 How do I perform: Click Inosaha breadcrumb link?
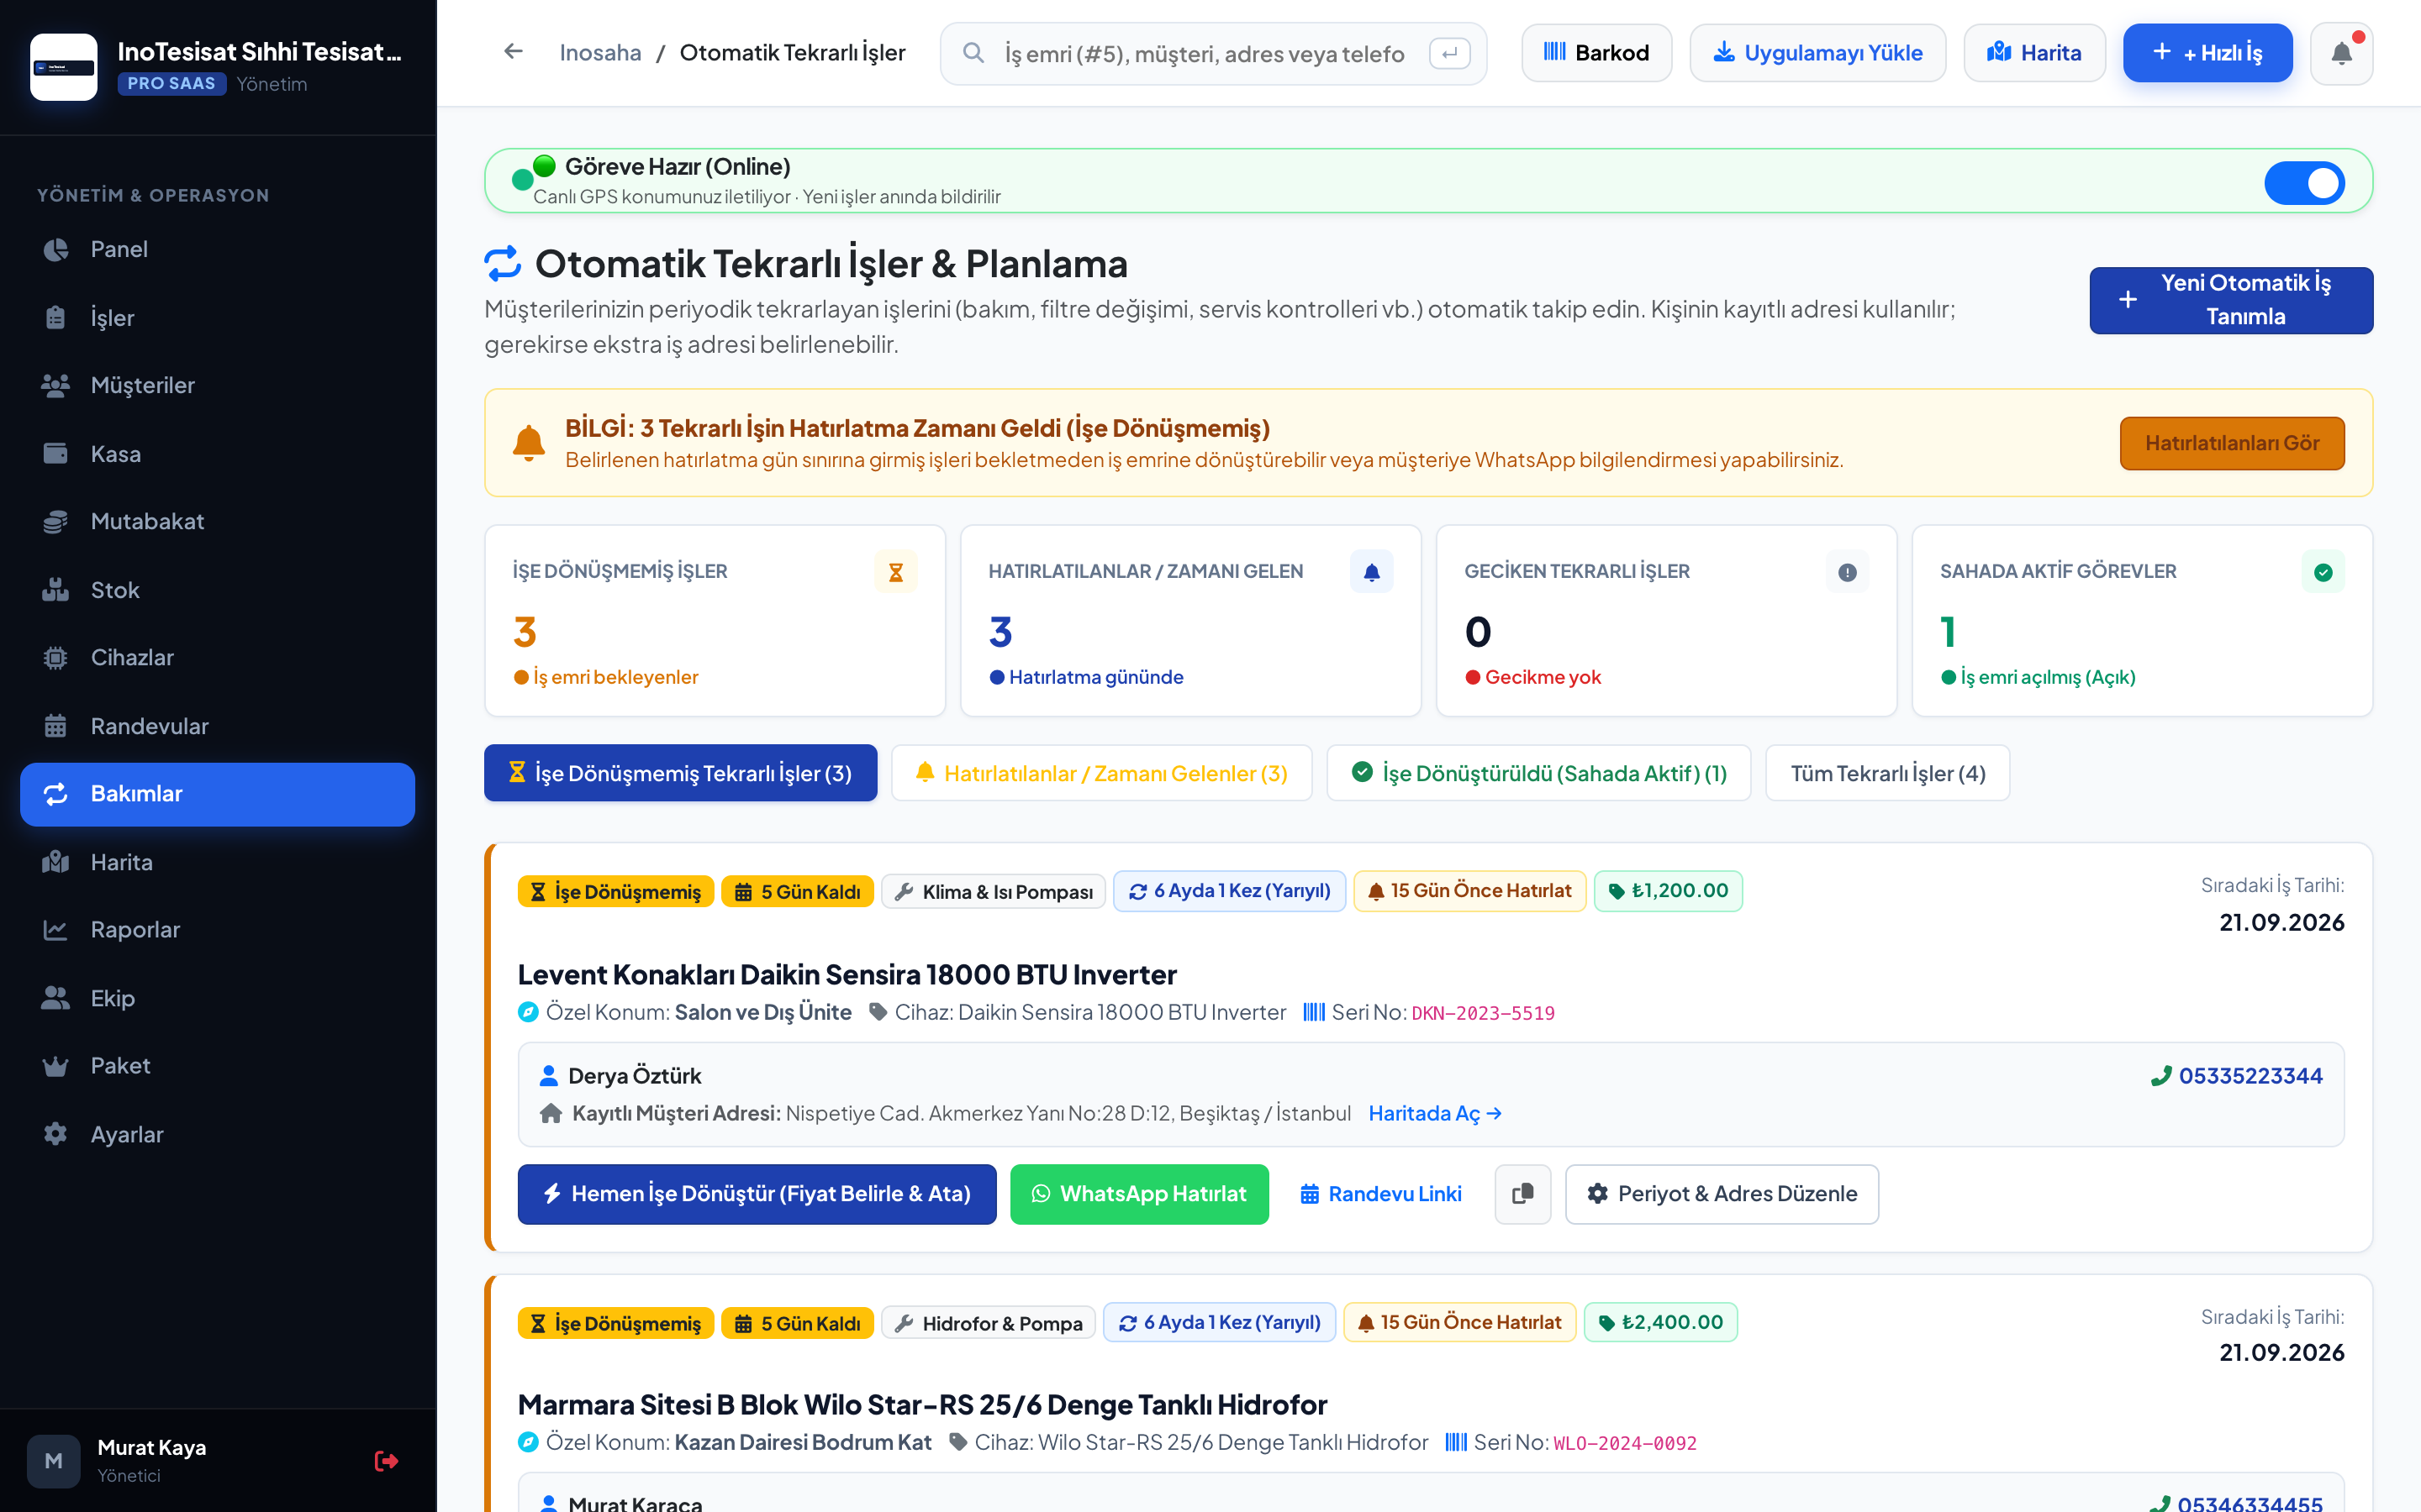point(600,52)
